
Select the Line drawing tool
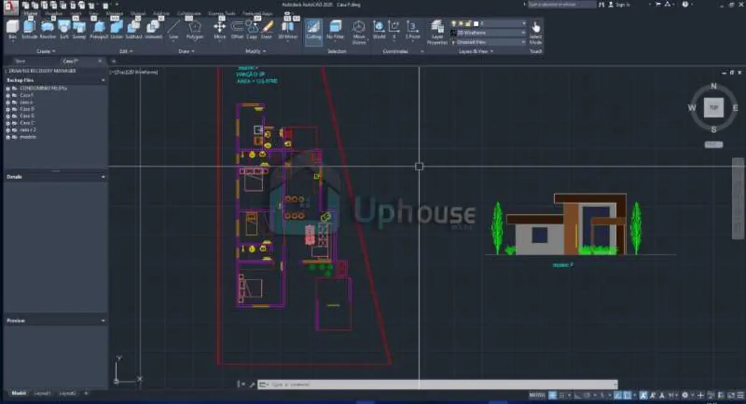coord(174,29)
